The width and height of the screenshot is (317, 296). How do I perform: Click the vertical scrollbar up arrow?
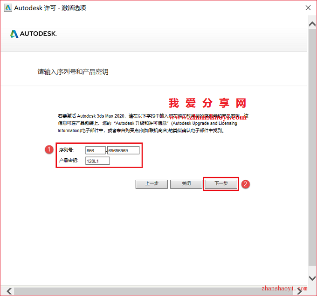pyautogui.click(x=312, y=24)
